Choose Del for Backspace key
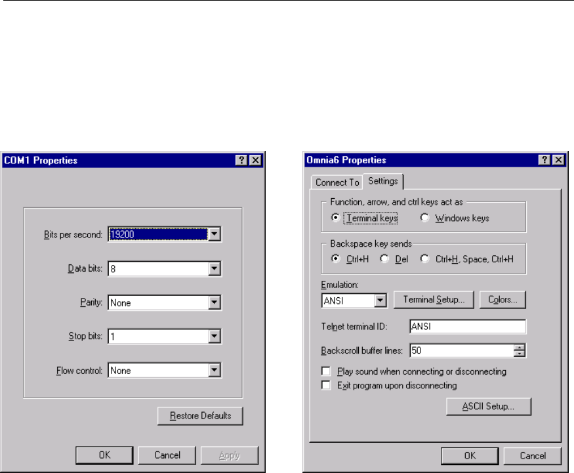This screenshot has height=473, width=574. (384, 259)
